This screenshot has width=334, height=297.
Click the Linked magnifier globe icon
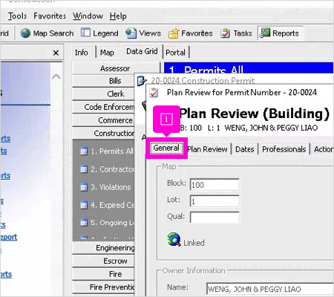[x=174, y=239]
